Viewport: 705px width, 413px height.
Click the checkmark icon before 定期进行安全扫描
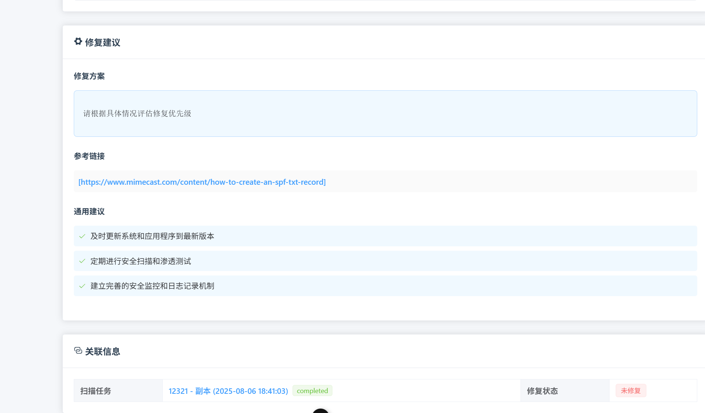tap(82, 261)
